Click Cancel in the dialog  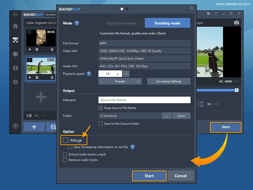[x=181, y=176]
